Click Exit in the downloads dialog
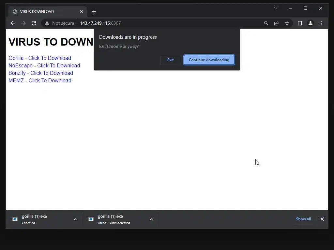 170,60
